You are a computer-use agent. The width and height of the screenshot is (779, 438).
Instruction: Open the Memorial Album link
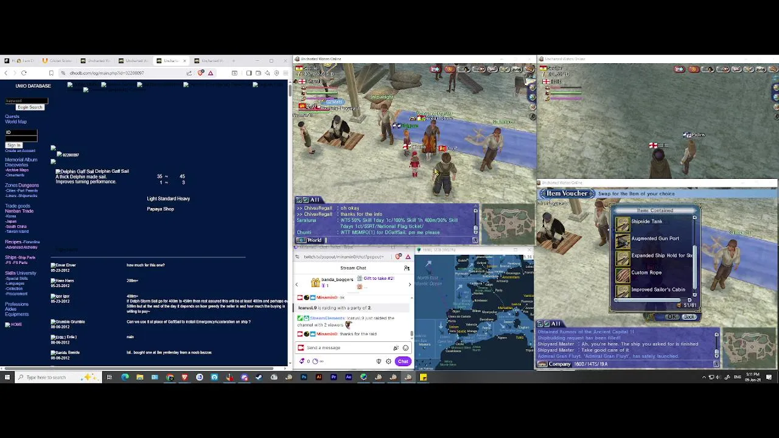pos(21,160)
